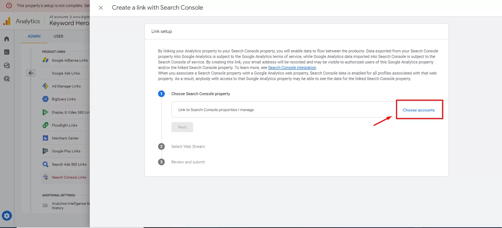Collapse admin column with back arrow
The height and width of the screenshot is (228, 502).
click(31, 73)
